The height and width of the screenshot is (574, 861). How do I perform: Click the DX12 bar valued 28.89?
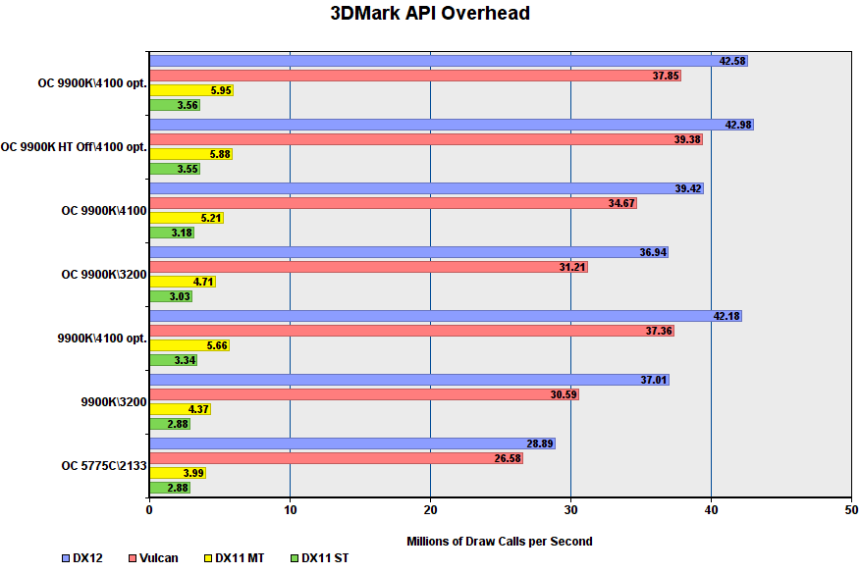[x=352, y=444]
